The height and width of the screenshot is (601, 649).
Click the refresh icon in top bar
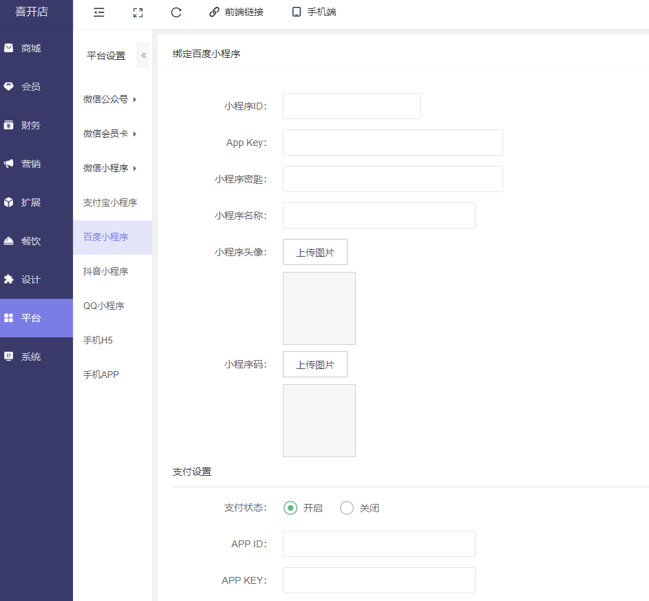[176, 12]
